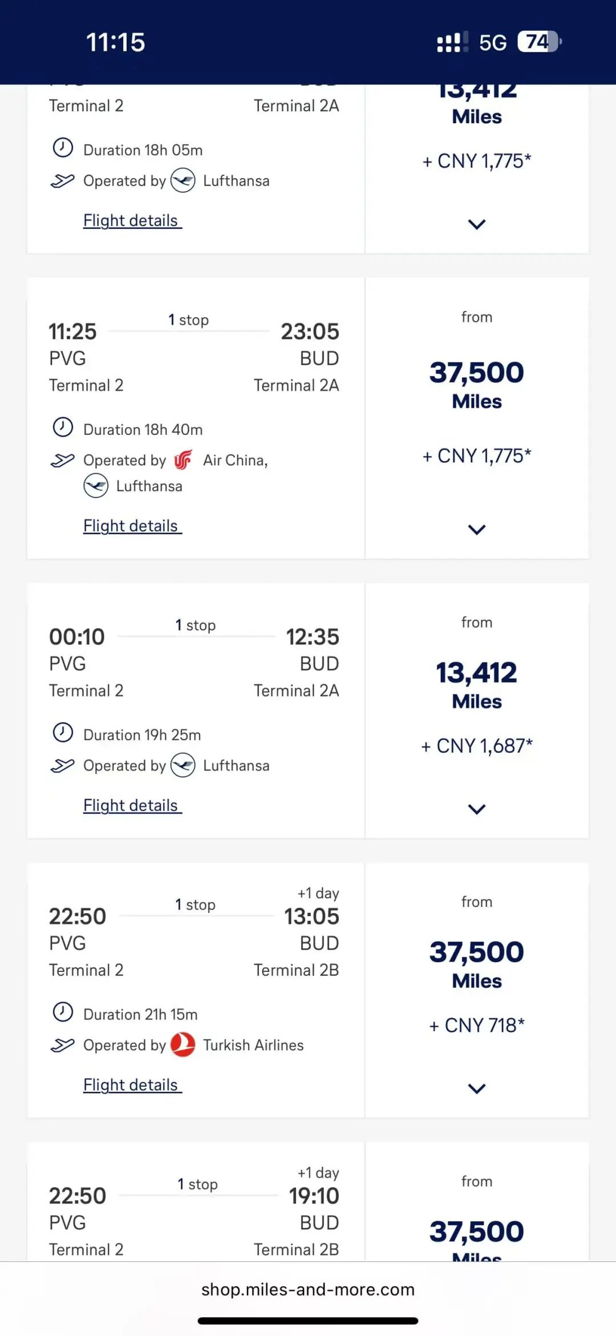Click the clock icon beside Duration 21h 15m
616x1336 pixels.
point(63,1012)
